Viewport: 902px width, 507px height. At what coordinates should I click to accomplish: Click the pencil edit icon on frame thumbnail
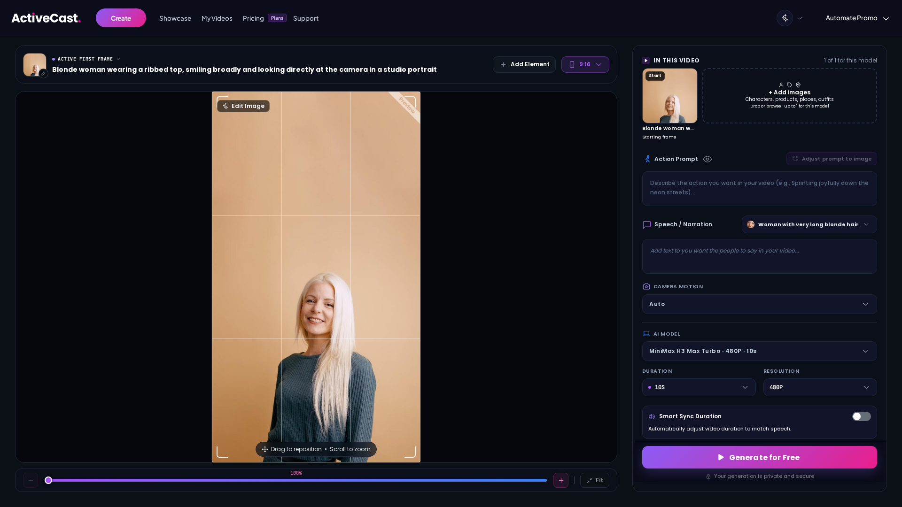coord(43,73)
